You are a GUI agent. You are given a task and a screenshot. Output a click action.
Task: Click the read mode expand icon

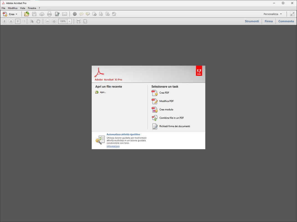292,14
